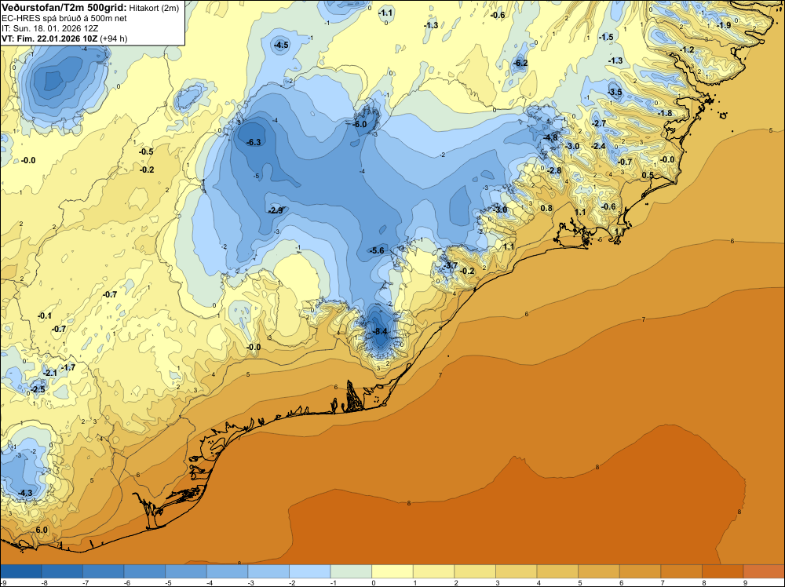
Task: Click the -0.5 temperature label
Action: pyautogui.click(x=146, y=151)
